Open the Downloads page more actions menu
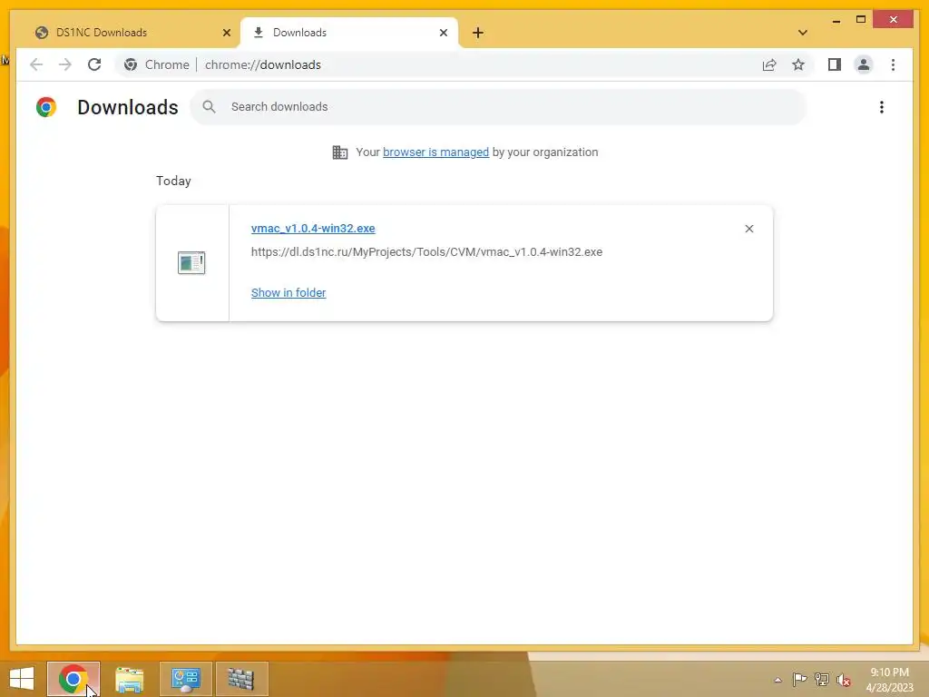Image resolution: width=929 pixels, height=697 pixels. (882, 107)
